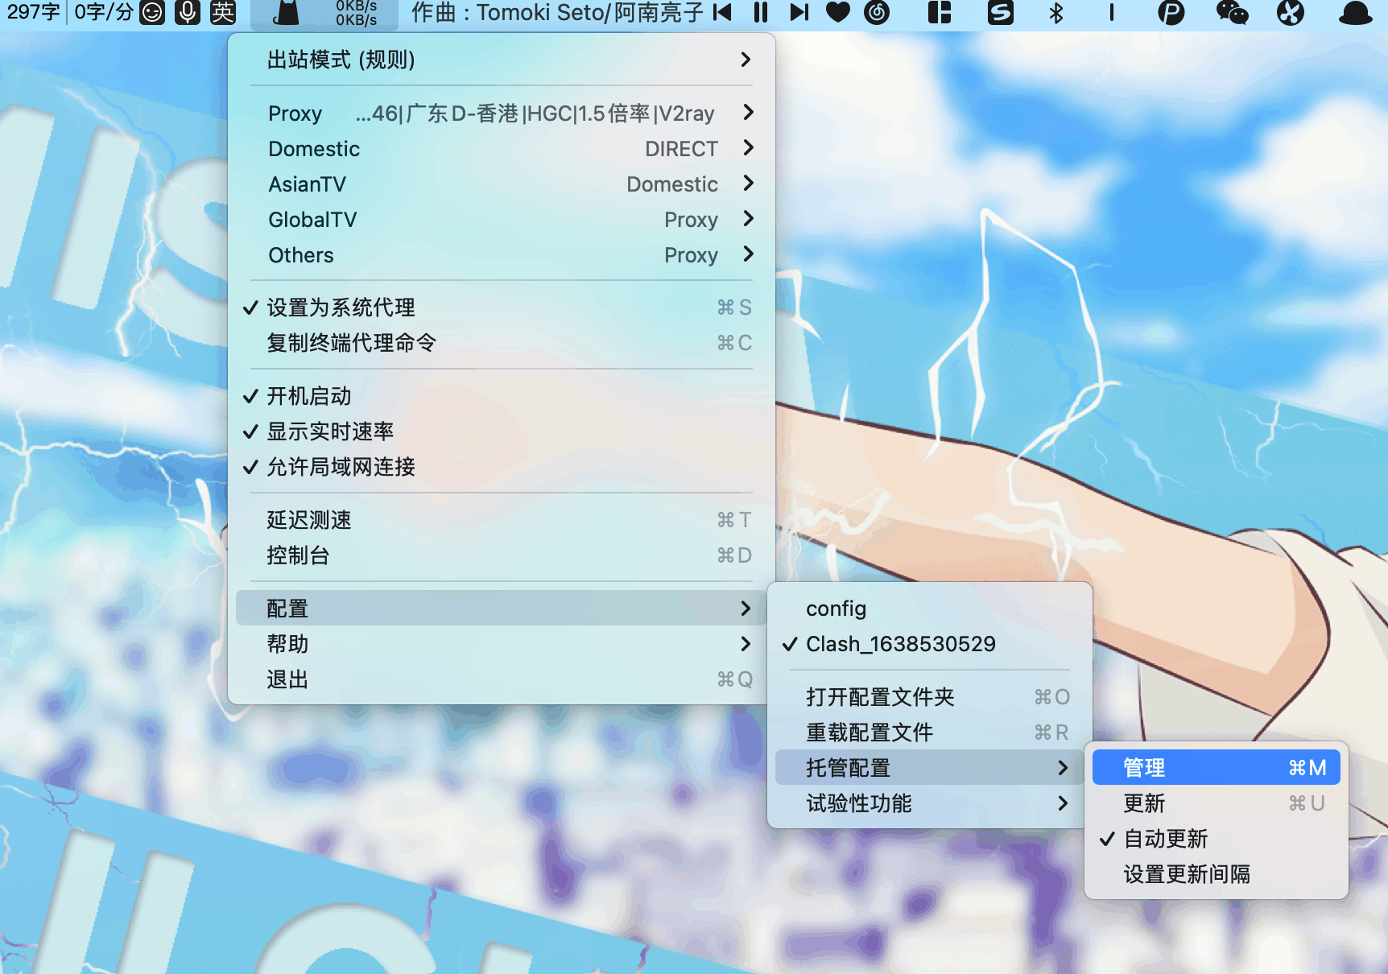1388x974 pixels.
Task: Skip to next track in menu bar
Action: (x=799, y=12)
